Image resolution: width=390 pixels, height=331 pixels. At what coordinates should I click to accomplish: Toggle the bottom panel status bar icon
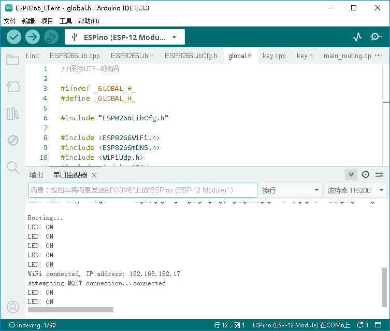coord(378,325)
